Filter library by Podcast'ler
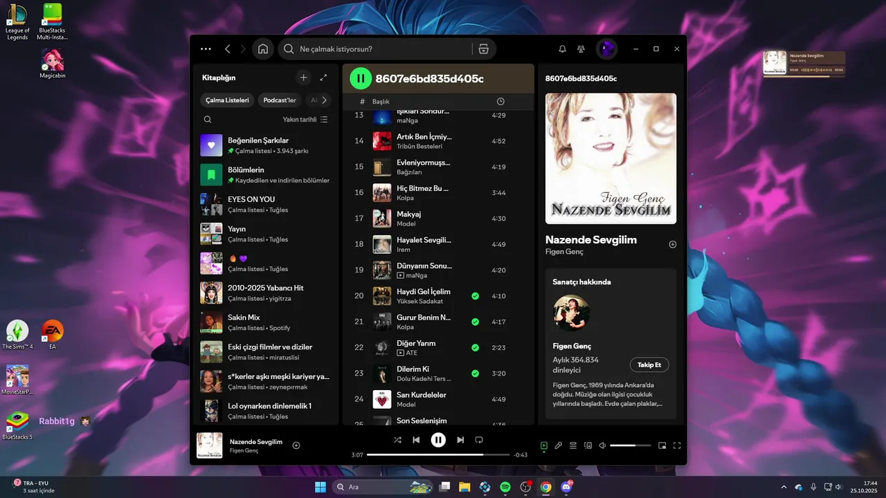This screenshot has width=886, height=498. pos(280,100)
